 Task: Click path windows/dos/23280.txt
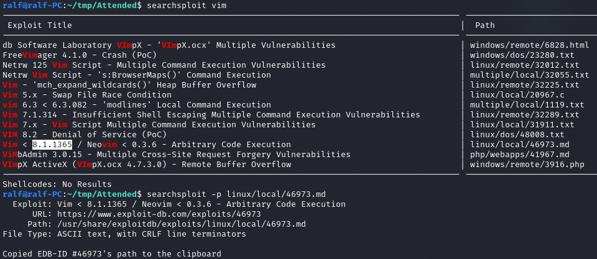point(522,55)
